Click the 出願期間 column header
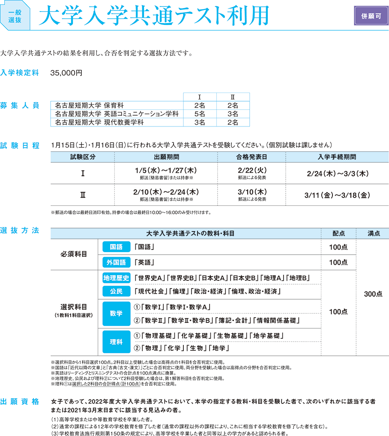Image resolution: width=389 pixels, height=436 pixels. click(166, 157)
